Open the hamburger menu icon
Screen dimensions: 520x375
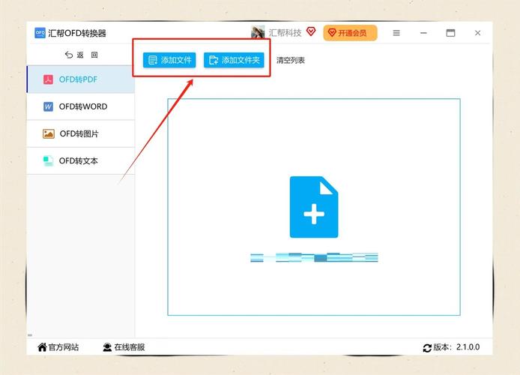[x=396, y=33]
